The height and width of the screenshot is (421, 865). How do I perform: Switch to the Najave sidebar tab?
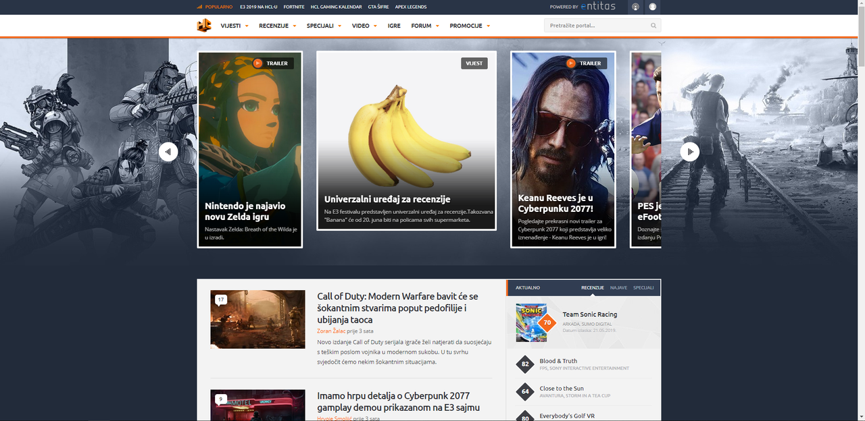(x=618, y=287)
